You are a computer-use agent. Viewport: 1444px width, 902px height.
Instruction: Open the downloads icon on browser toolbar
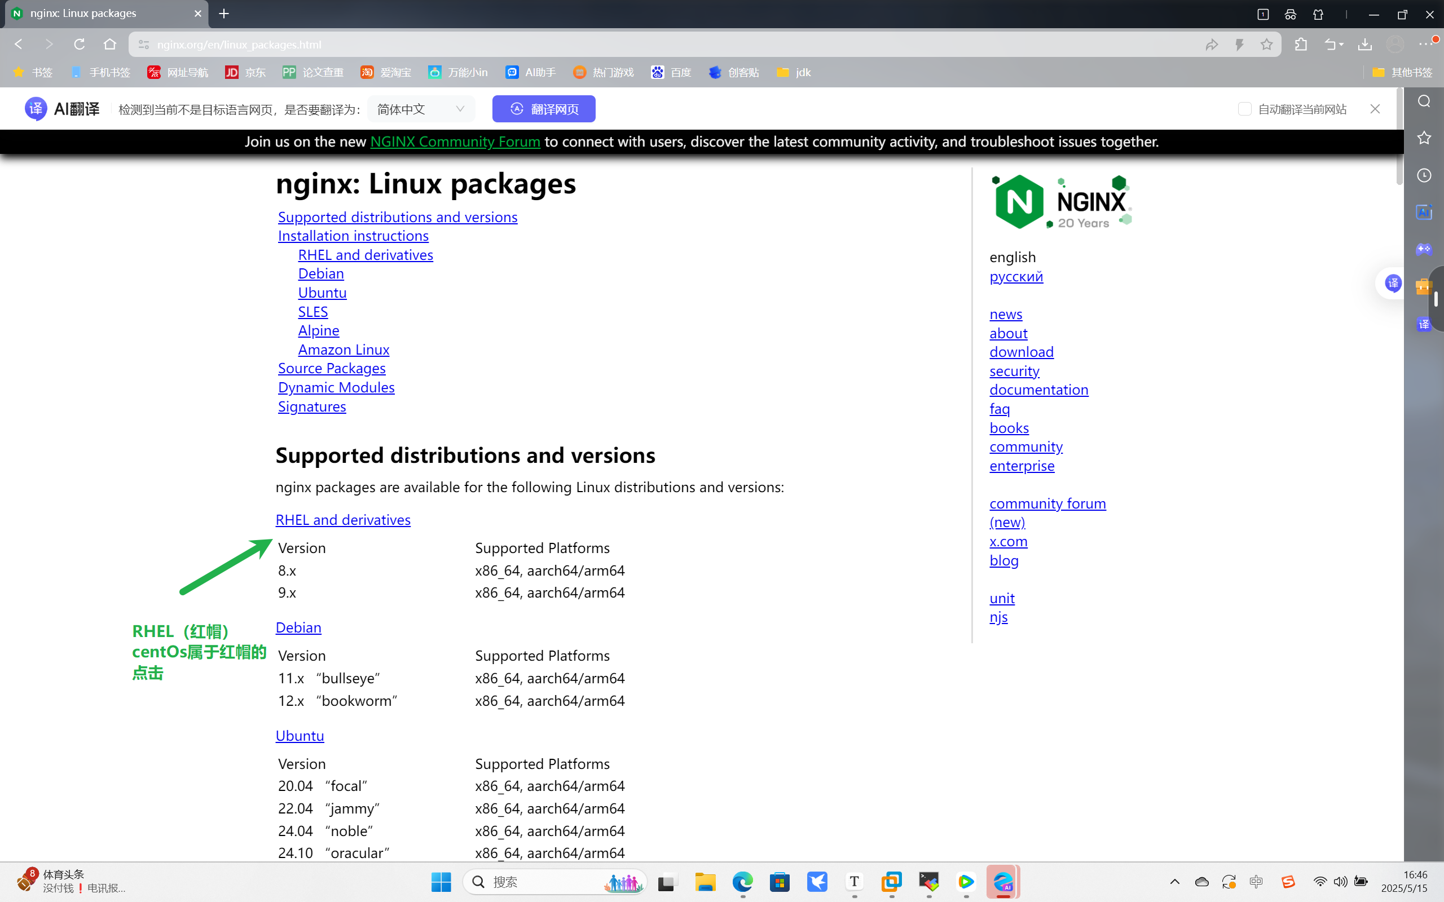tap(1364, 44)
